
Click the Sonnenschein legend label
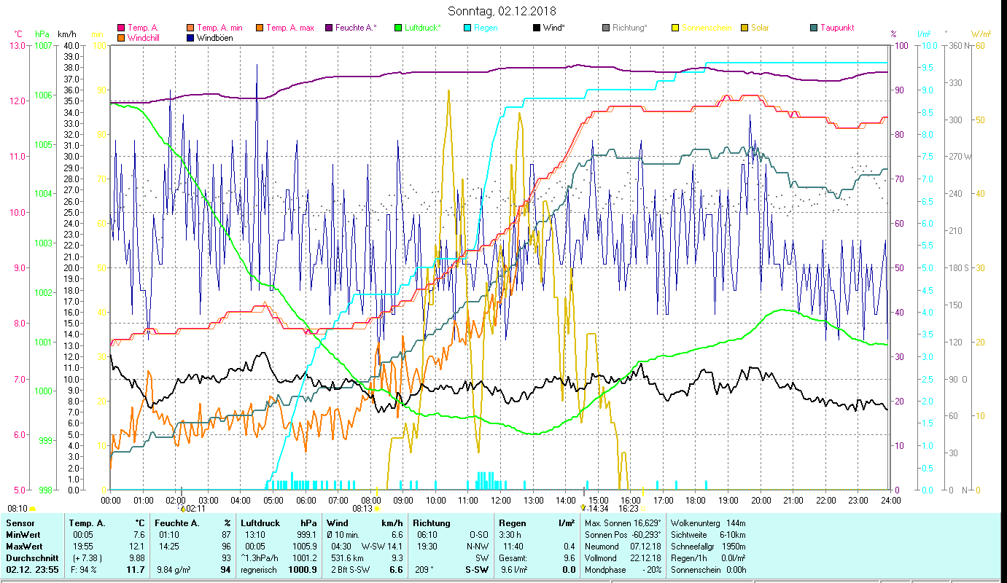[707, 28]
